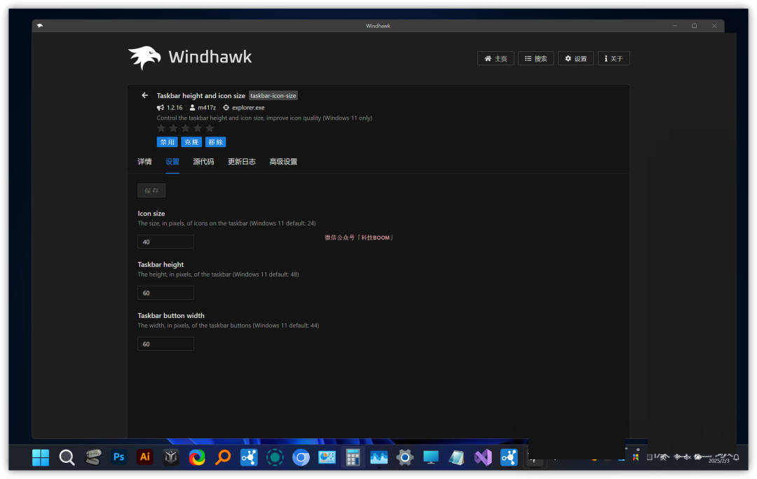The image size is (757, 479).
Task: Open the 搜索 (Search) page
Action: [x=536, y=58]
